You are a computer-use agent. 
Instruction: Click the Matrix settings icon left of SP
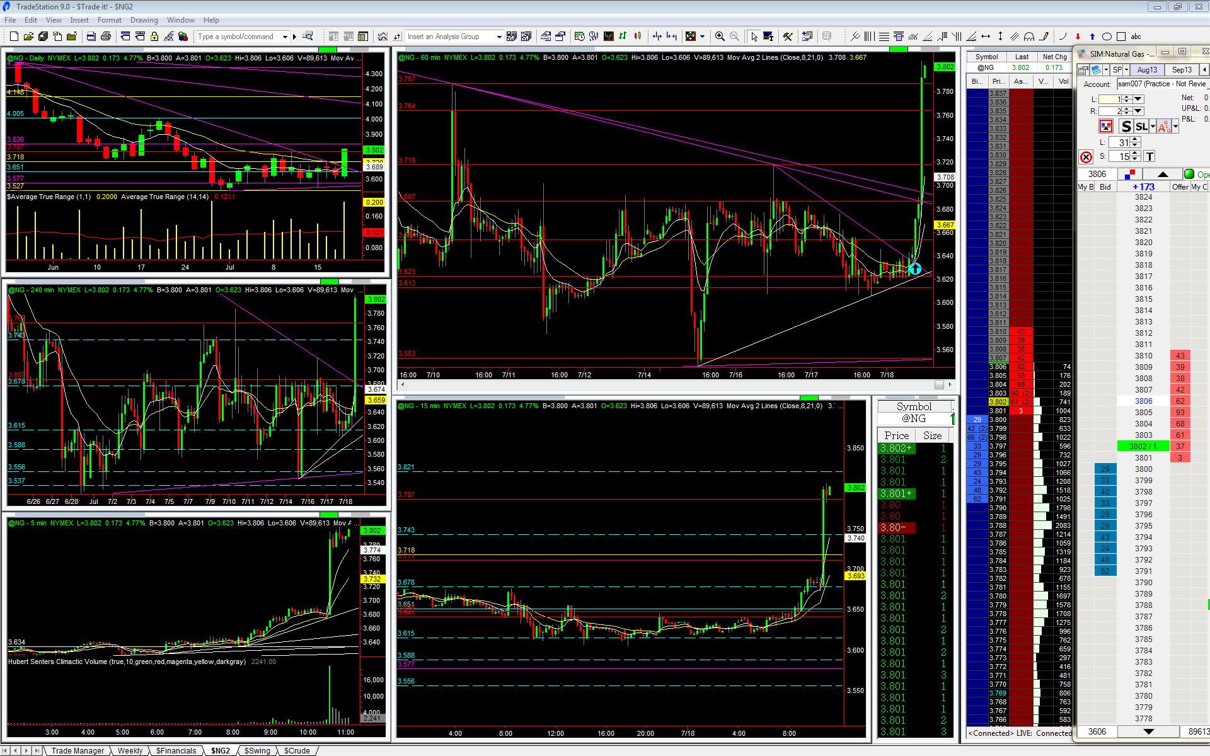point(1083,70)
